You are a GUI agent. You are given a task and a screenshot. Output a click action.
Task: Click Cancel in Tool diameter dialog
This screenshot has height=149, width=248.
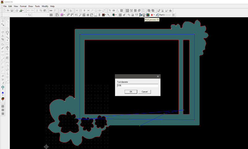click(144, 92)
